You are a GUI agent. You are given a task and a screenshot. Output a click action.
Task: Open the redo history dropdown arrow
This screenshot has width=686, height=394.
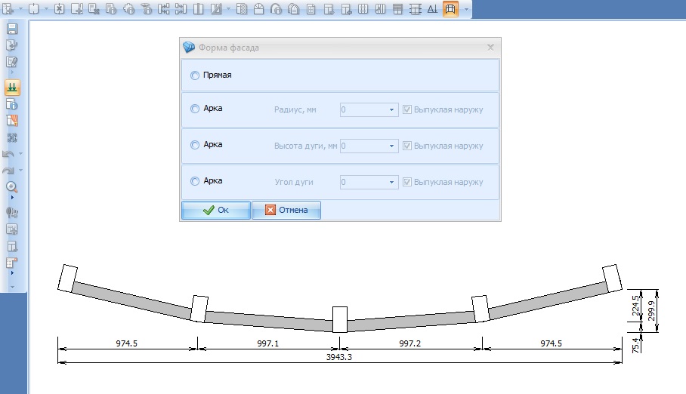(x=20, y=171)
